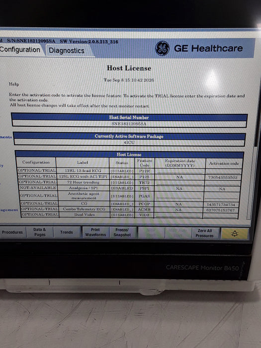The image size is (261, 348).
Task: Toggle status of Combo Telemetry ECG
Action: 122,209
